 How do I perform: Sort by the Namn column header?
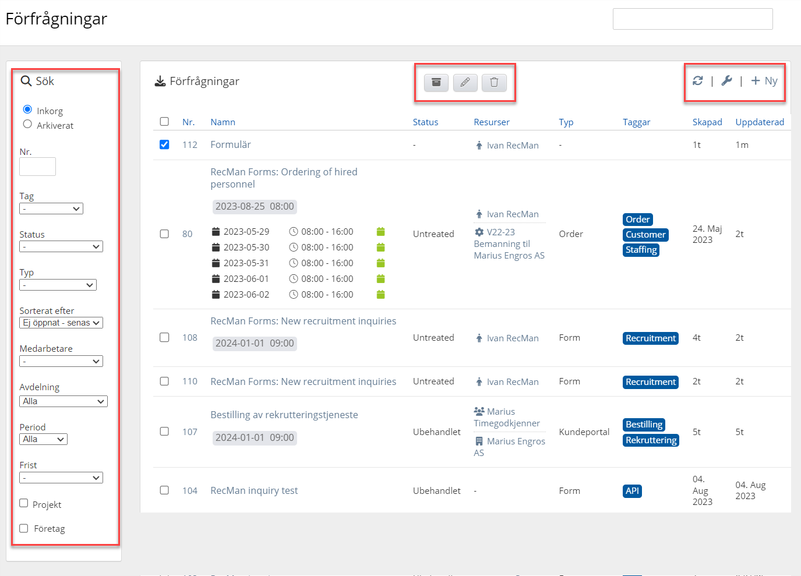223,122
